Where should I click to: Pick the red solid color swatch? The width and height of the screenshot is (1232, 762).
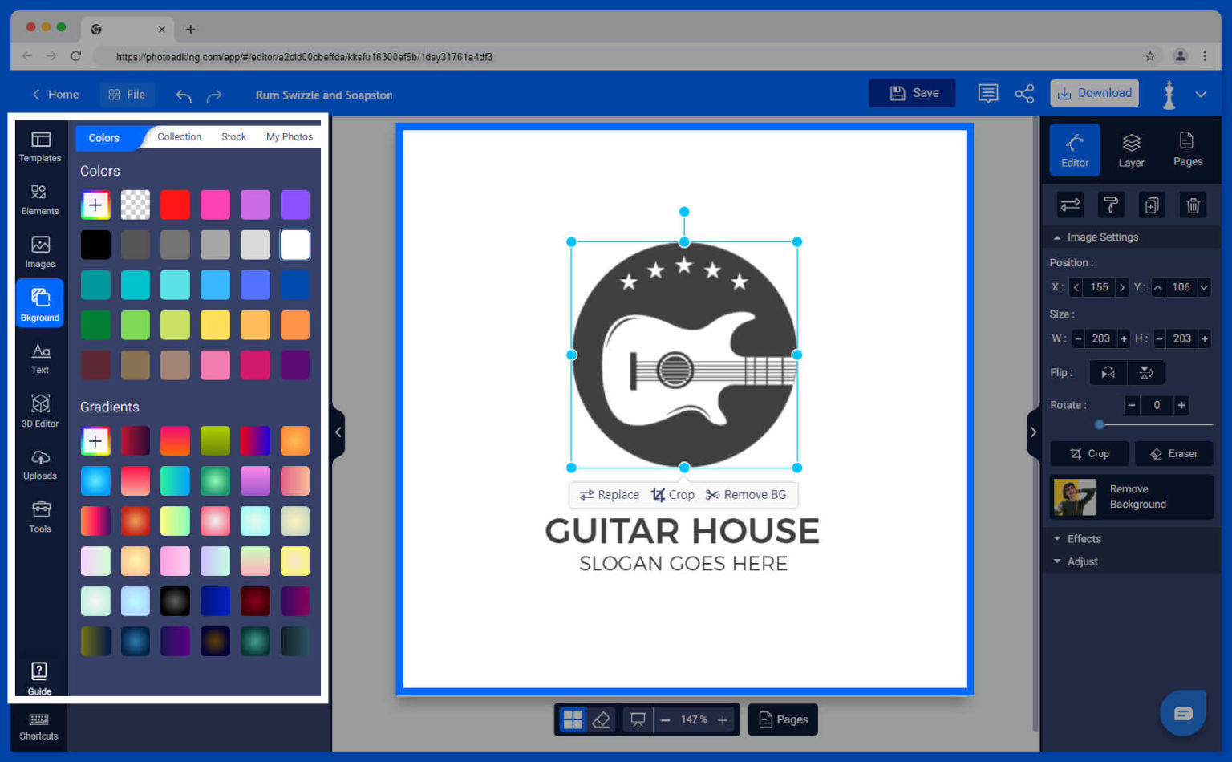click(x=175, y=205)
